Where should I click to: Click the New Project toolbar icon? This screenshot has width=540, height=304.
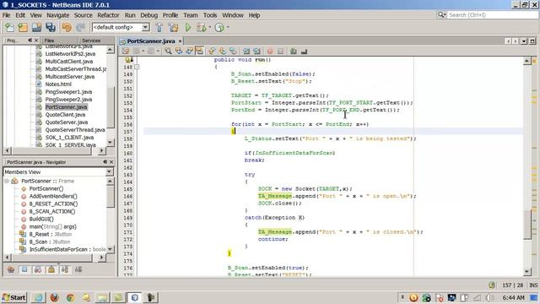pos(23,27)
